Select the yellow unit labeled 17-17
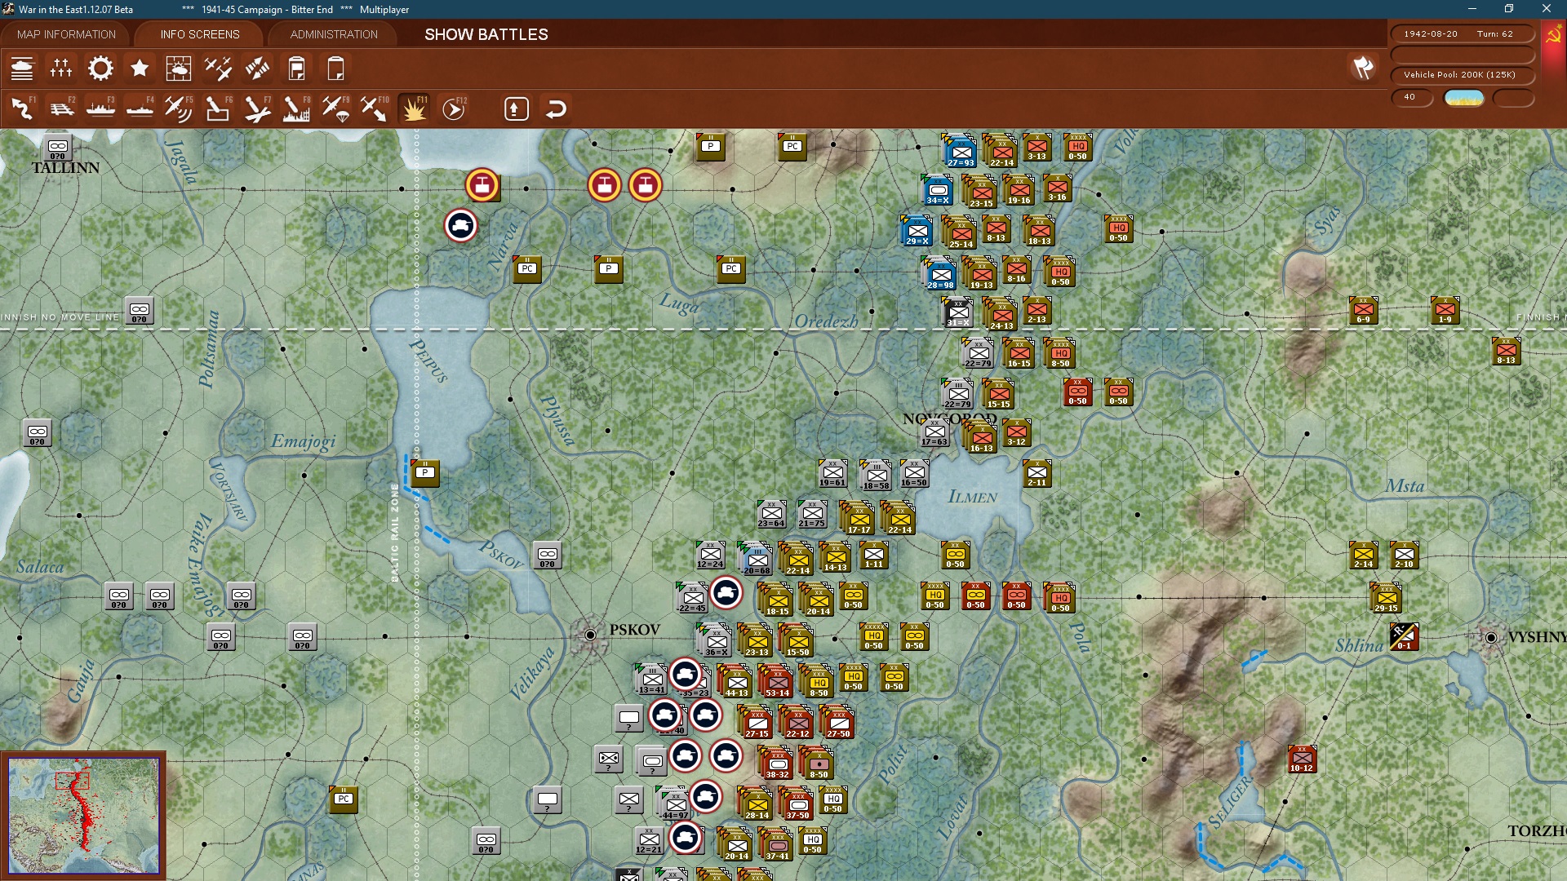The height and width of the screenshot is (881, 1567). [859, 519]
